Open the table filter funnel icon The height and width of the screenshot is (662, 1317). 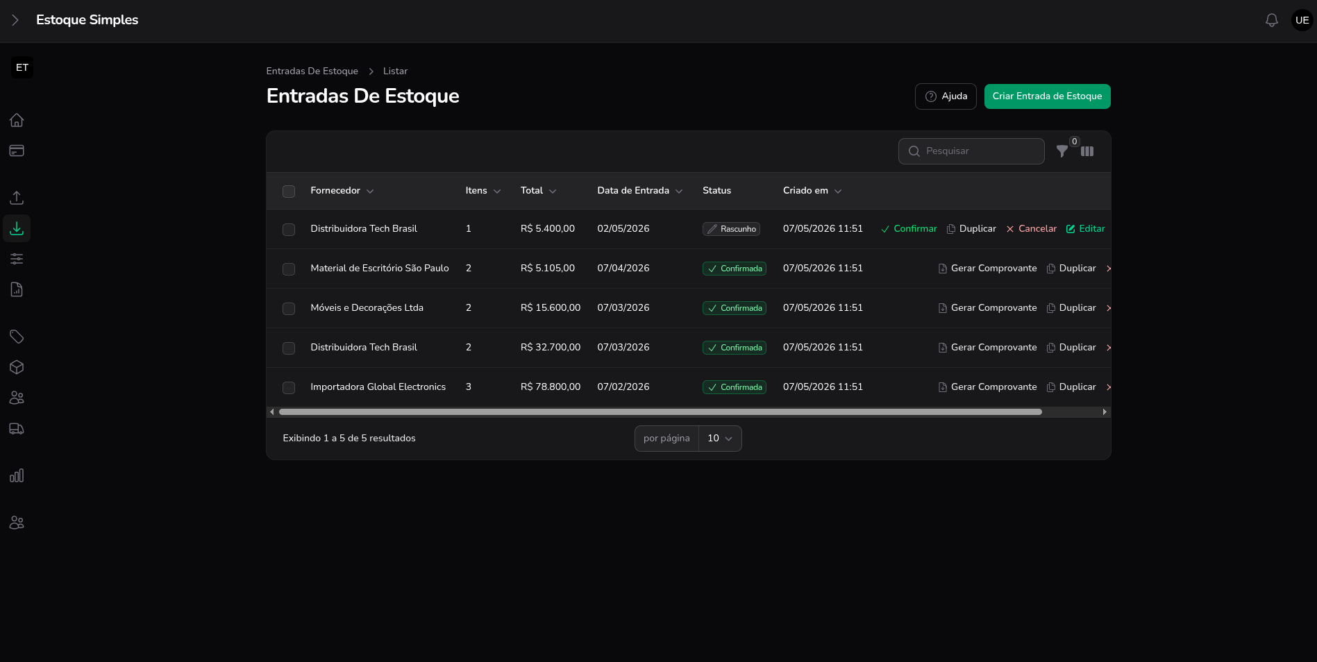tap(1062, 151)
